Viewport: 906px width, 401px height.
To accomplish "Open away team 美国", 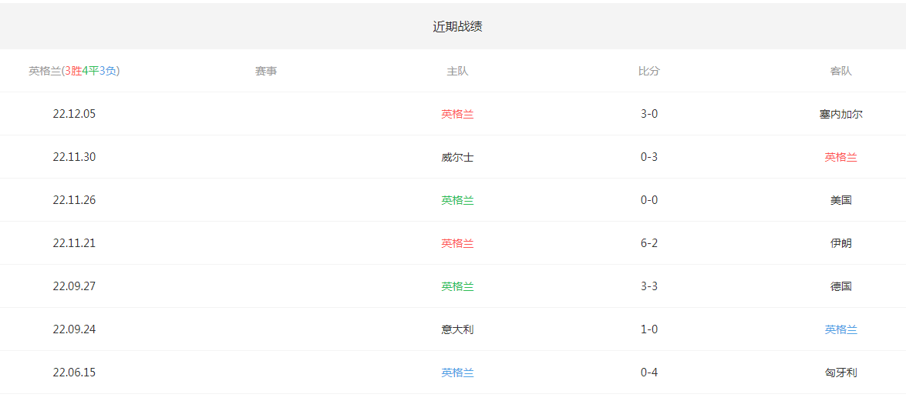I will point(840,200).
